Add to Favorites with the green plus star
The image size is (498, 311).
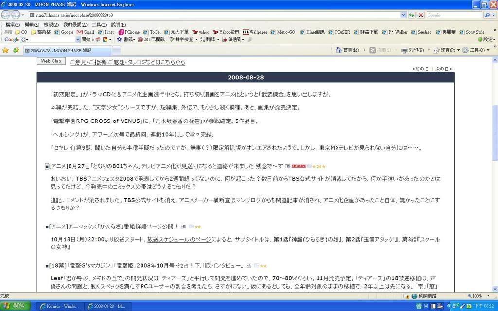[x=16, y=50]
